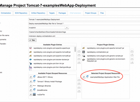
Task: Click the jbossBinaries package icon
Action: (x=34, y=90)
